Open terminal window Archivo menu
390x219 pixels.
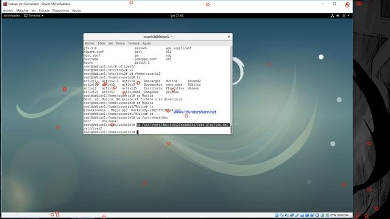pyautogui.click(x=90, y=43)
